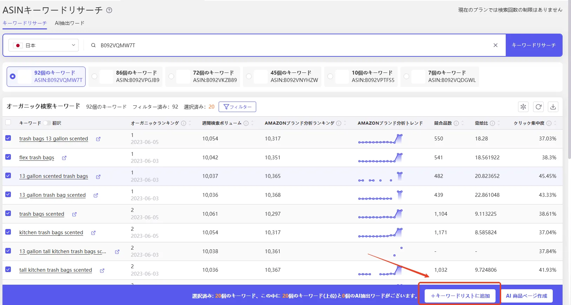Sort by クリック集中度 arrows

point(555,123)
